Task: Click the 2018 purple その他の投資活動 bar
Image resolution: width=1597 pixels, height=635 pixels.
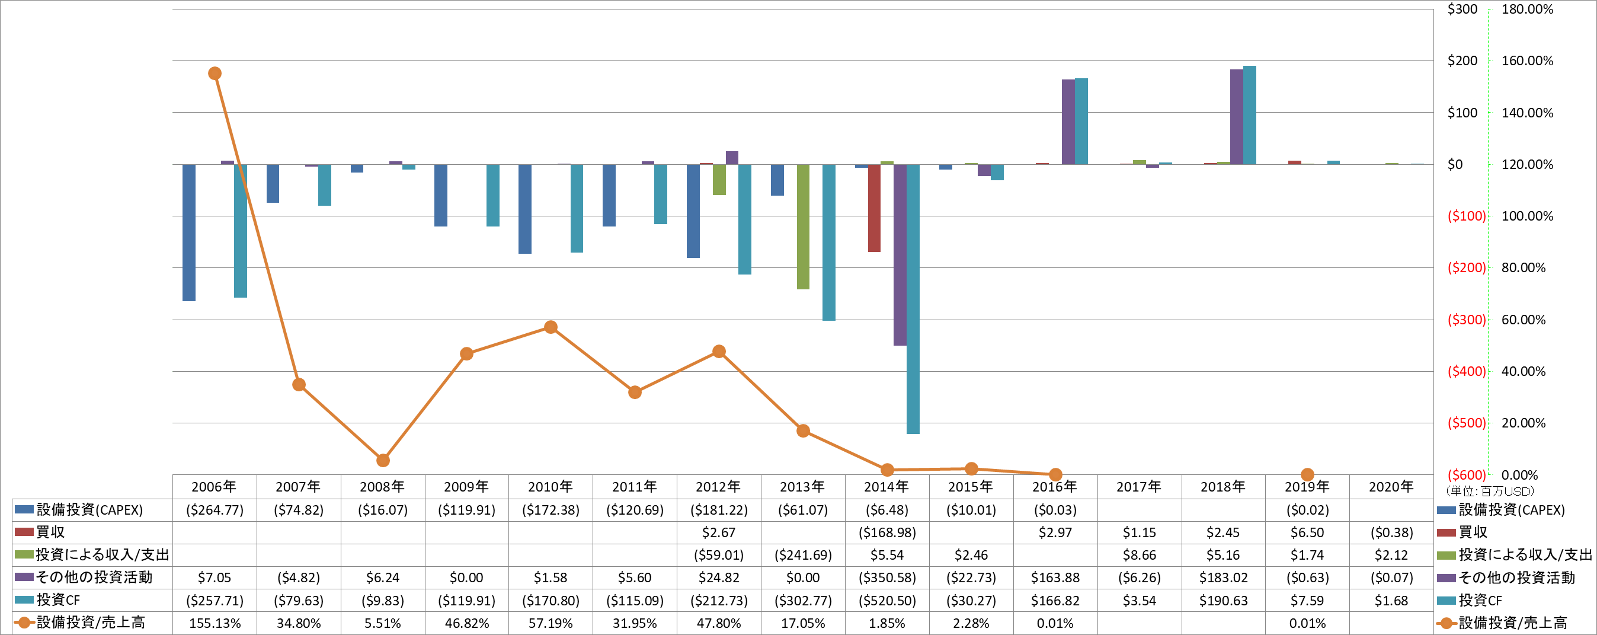Action: [1236, 117]
